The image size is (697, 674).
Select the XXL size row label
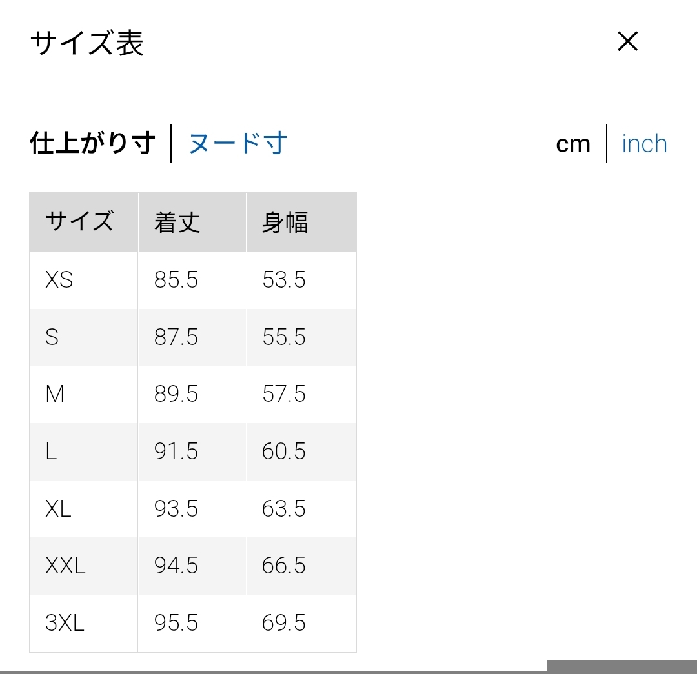coord(65,566)
